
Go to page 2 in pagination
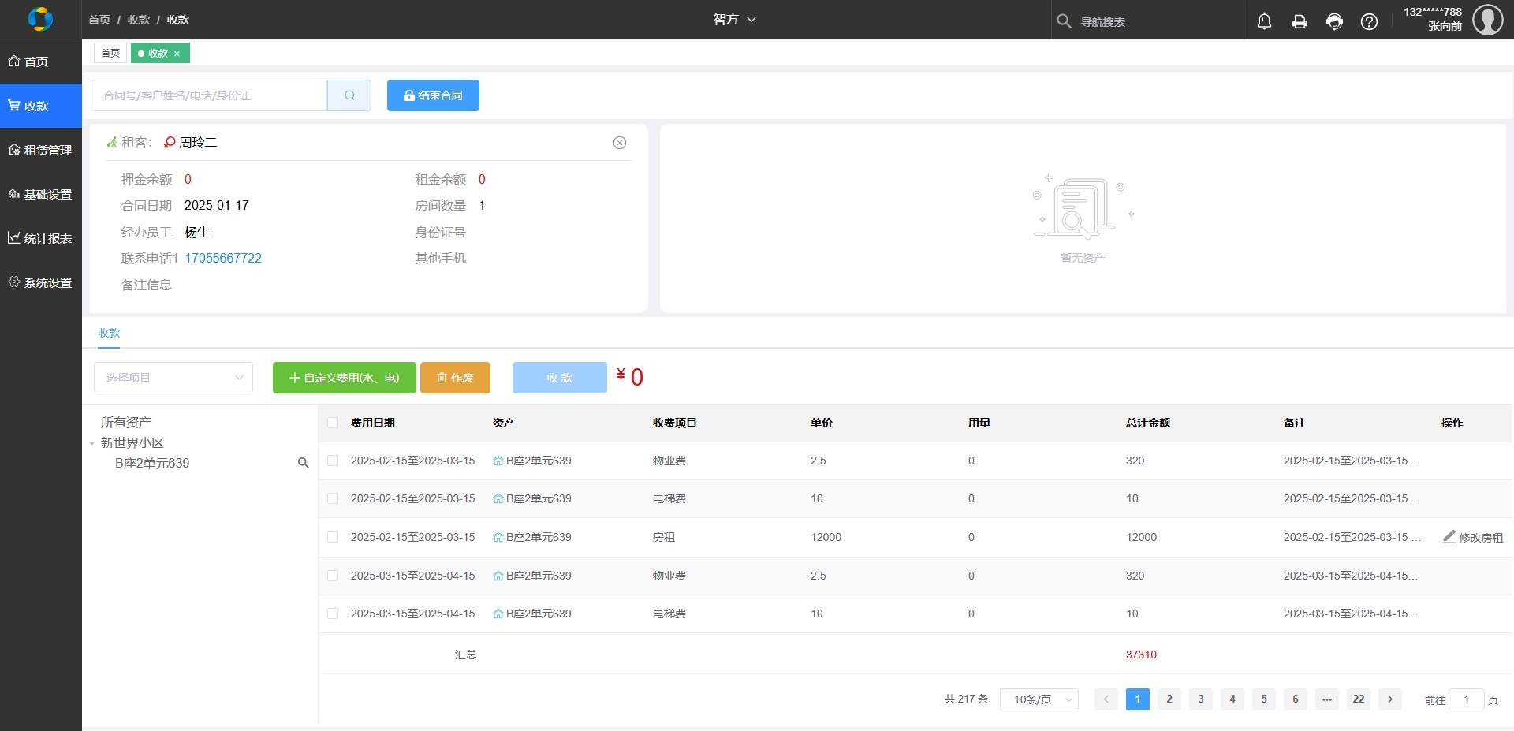[1169, 699]
